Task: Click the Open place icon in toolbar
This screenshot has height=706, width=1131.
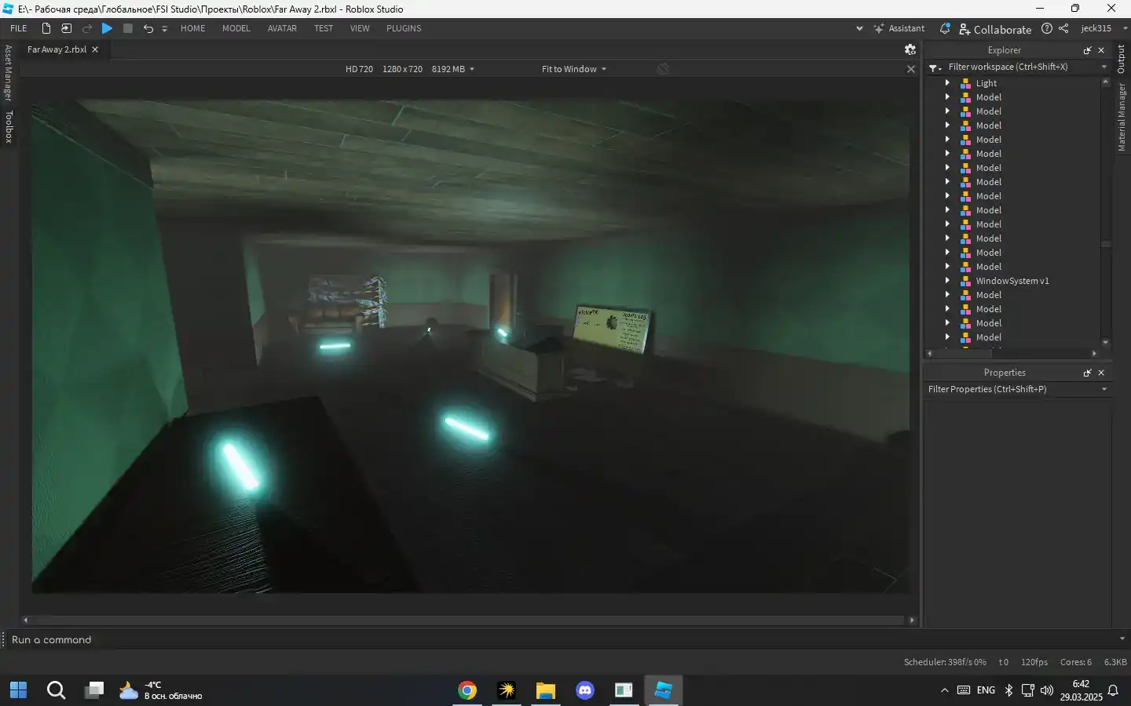Action: [67, 28]
